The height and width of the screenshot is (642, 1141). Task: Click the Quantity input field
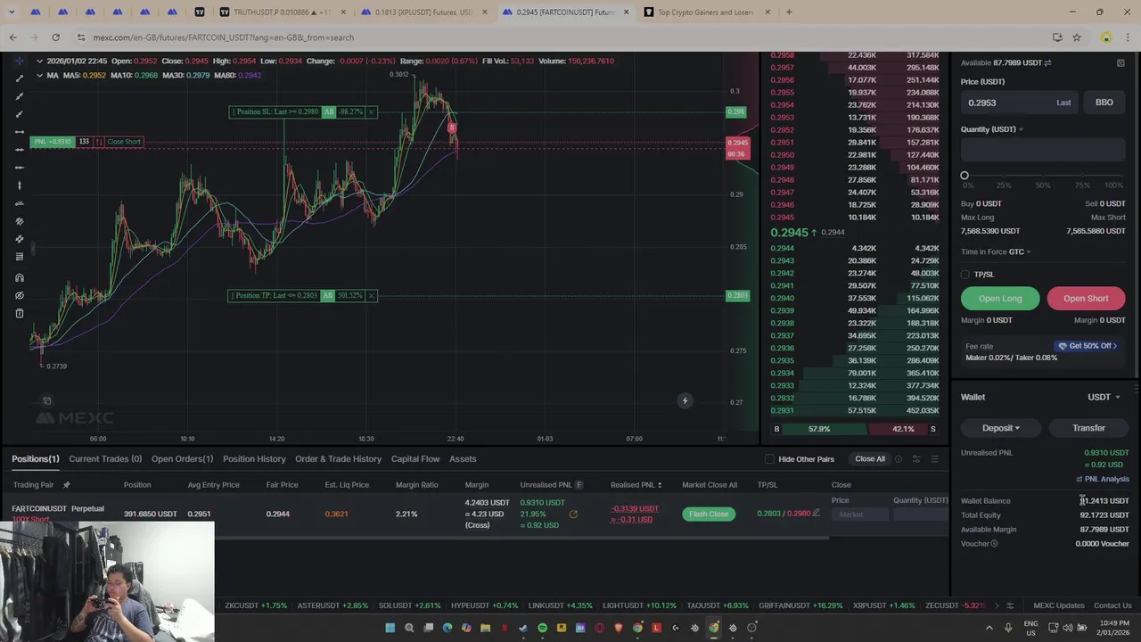[1043, 150]
